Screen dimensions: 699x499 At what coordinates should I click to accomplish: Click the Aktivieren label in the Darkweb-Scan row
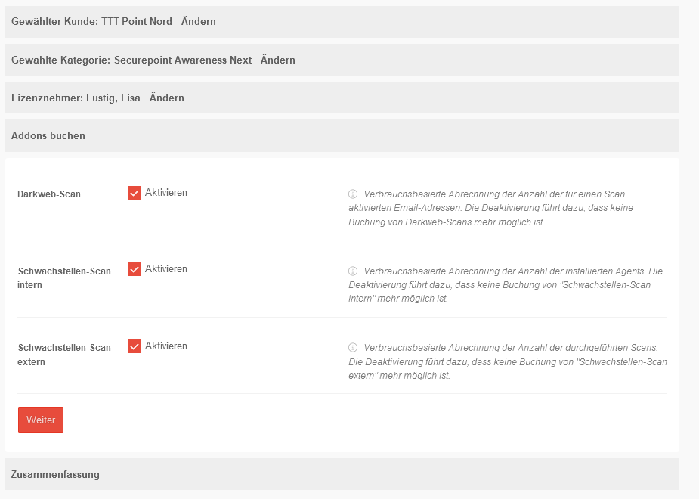point(166,193)
